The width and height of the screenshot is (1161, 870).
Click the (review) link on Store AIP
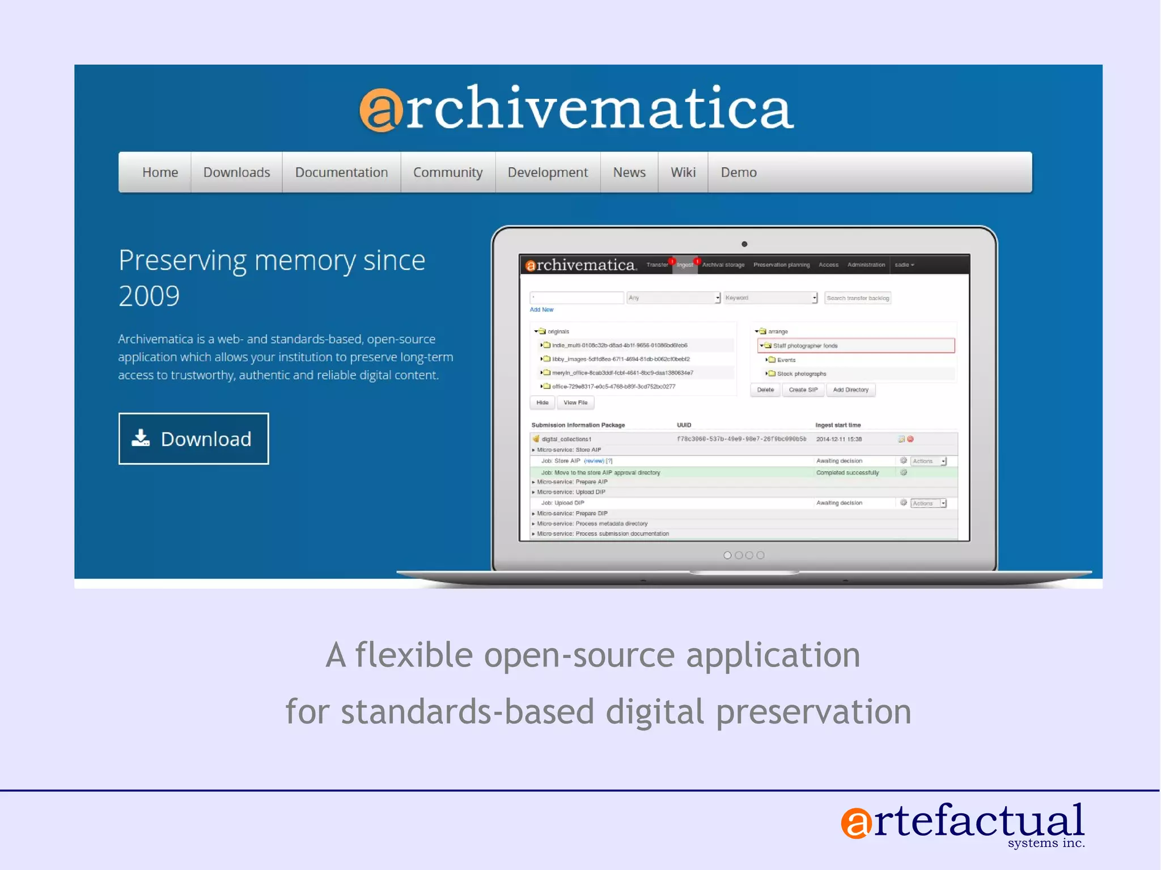[594, 461]
